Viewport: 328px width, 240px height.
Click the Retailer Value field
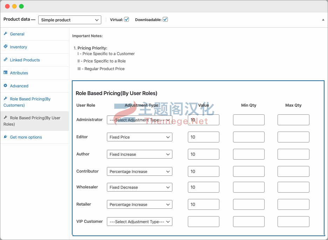204,205
